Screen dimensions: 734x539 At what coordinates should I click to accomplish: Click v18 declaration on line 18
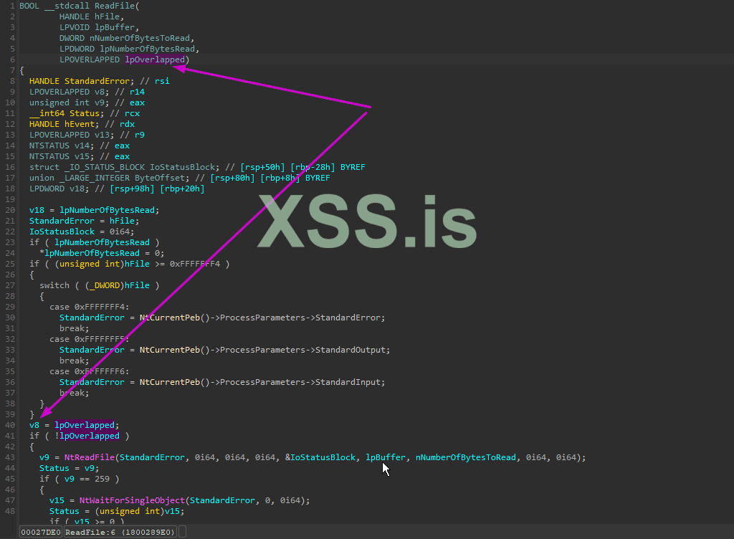(77, 189)
